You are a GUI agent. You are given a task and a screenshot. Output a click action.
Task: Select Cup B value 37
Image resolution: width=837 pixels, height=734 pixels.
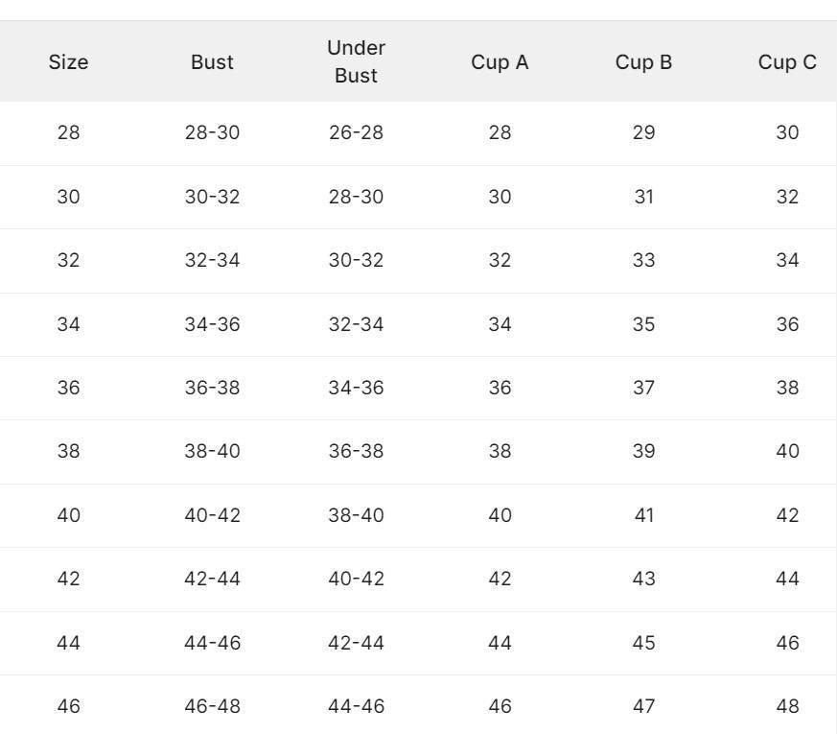pyautogui.click(x=643, y=388)
